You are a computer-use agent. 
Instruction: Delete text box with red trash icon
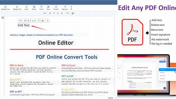[x=48, y=20]
